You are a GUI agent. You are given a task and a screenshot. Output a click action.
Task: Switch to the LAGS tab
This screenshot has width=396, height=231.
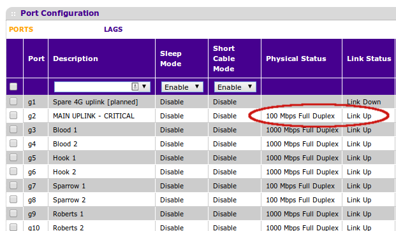(x=113, y=29)
